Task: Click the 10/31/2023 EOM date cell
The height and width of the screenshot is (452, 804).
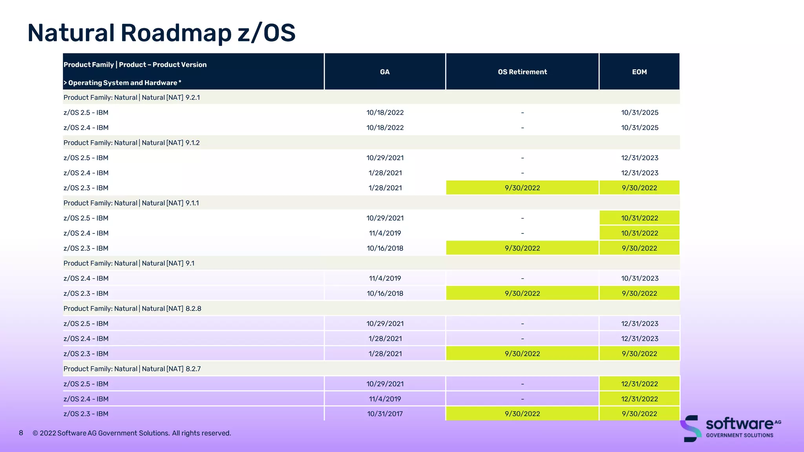Action: pyautogui.click(x=639, y=278)
